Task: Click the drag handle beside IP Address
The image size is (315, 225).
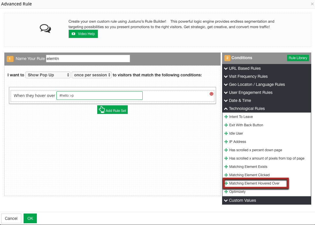Action: click(226, 142)
